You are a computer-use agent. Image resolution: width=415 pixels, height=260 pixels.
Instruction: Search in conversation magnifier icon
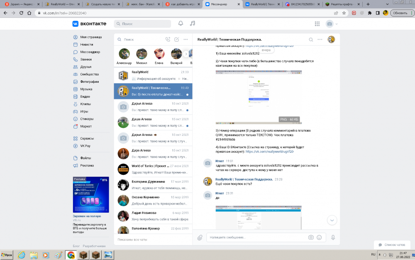coord(311,40)
